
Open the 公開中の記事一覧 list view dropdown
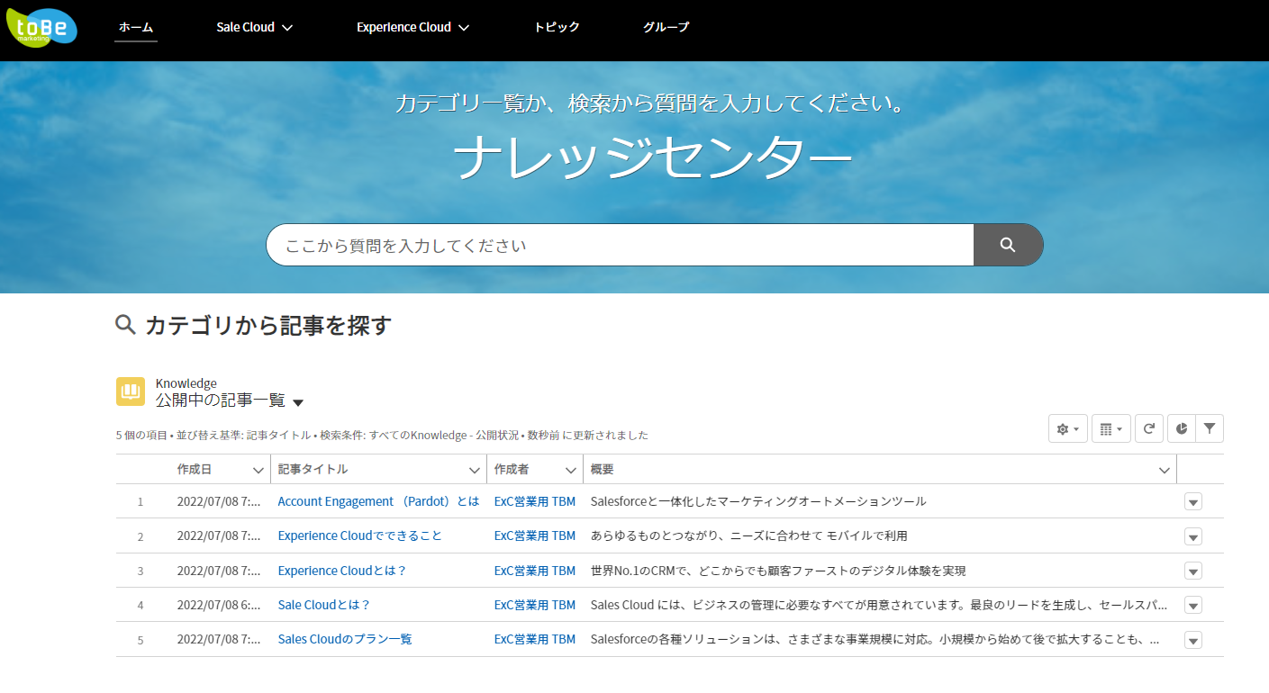(x=298, y=402)
